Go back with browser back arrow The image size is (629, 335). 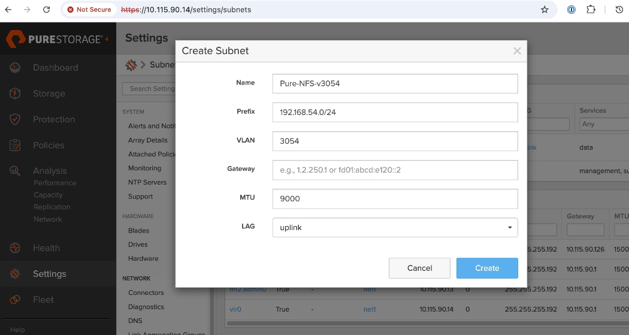pos(8,10)
